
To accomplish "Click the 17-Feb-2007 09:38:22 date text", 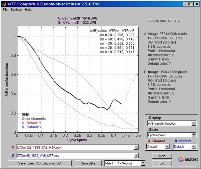I will coord(165,76).
